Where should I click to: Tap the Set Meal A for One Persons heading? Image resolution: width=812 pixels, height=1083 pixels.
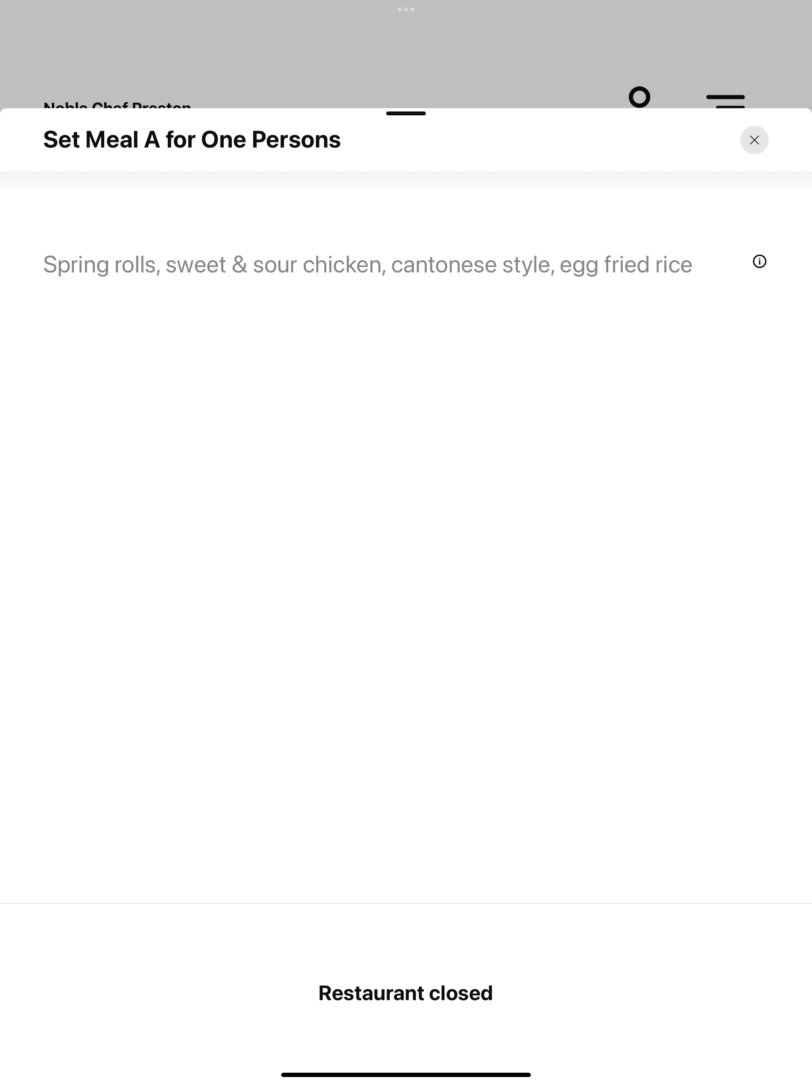coord(192,140)
